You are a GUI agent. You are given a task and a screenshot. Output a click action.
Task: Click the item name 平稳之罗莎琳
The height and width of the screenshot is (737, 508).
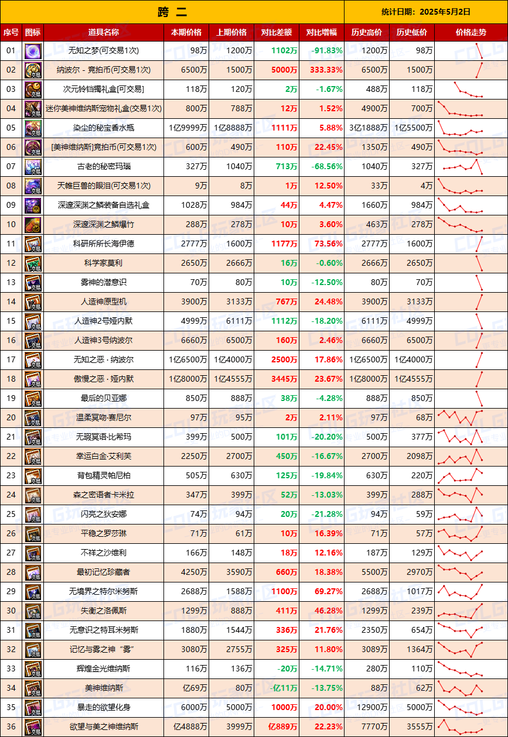pyautogui.click(x=103, y=533)
